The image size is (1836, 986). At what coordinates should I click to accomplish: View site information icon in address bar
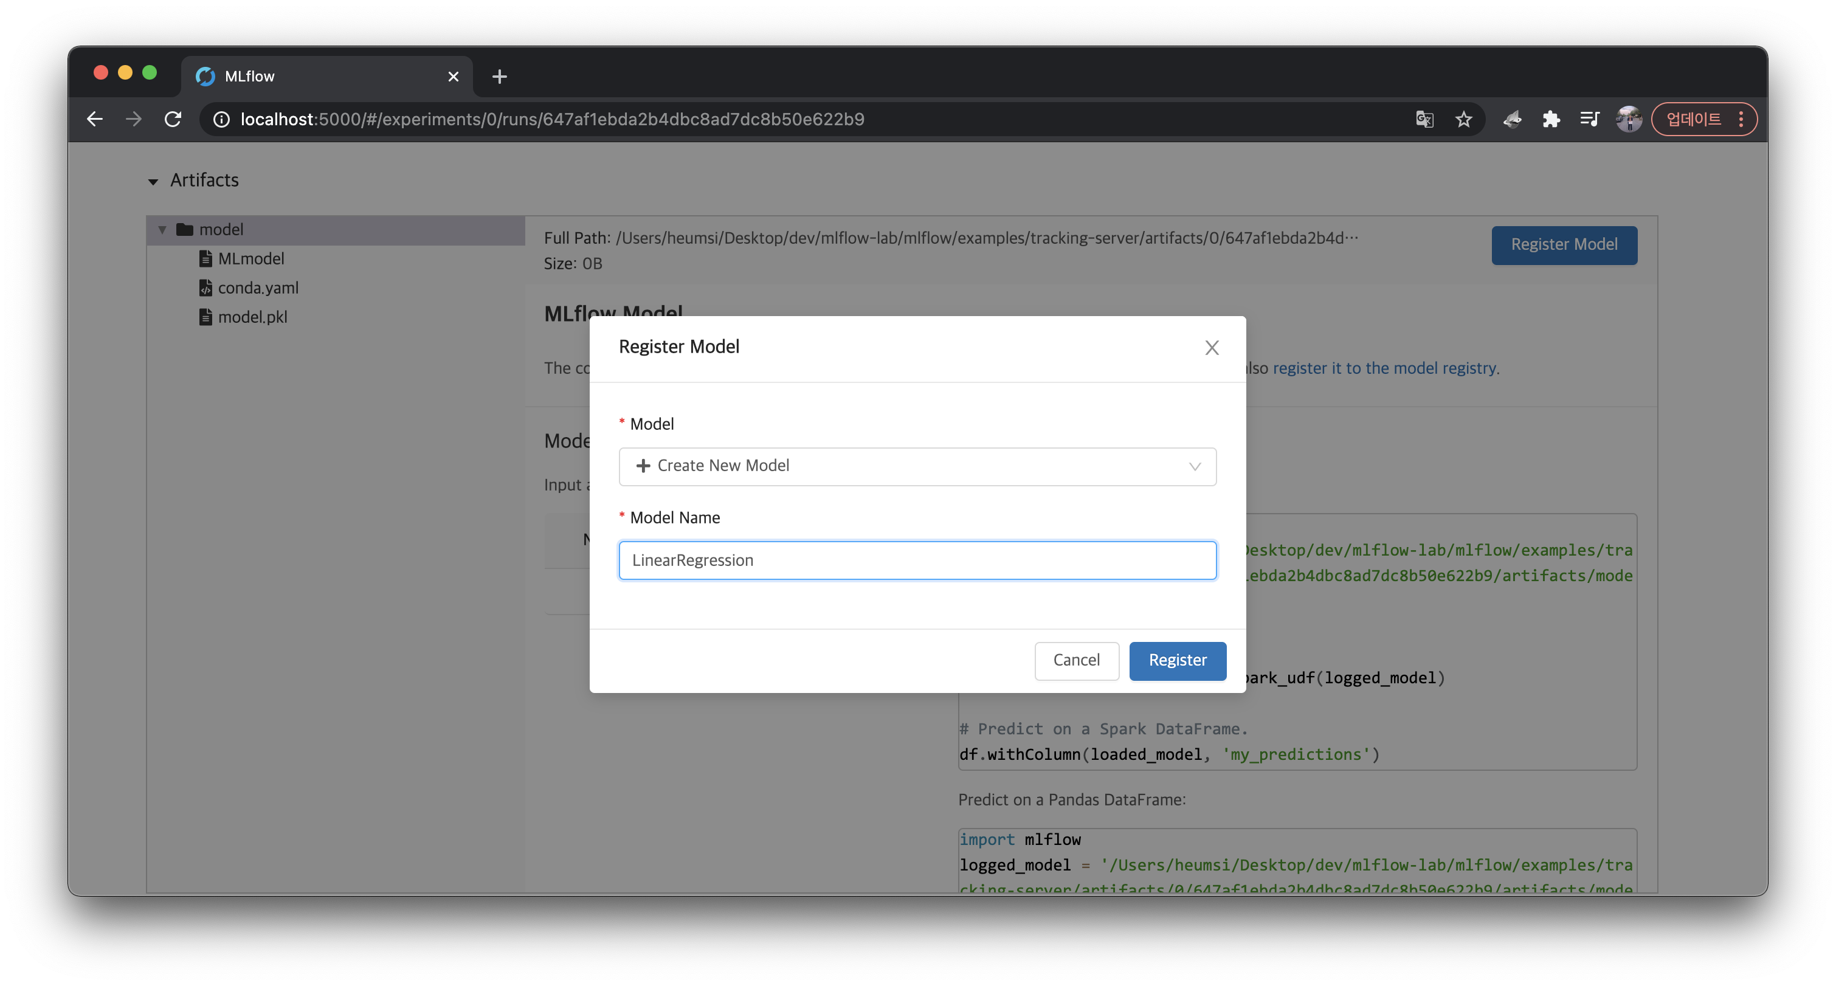click(x=222, y=119)
